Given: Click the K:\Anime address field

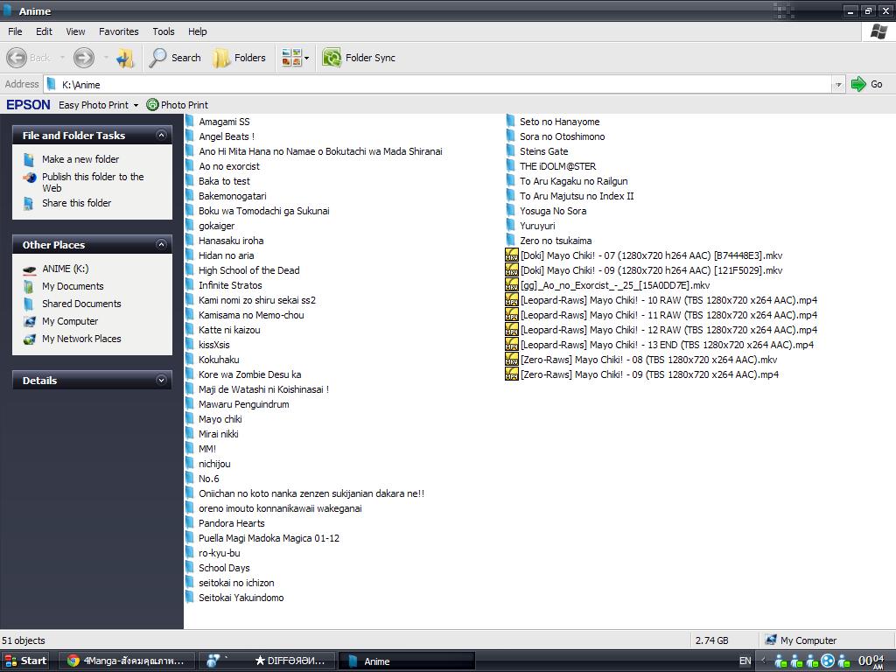Looking at the screenshot, I should point(437,85).
